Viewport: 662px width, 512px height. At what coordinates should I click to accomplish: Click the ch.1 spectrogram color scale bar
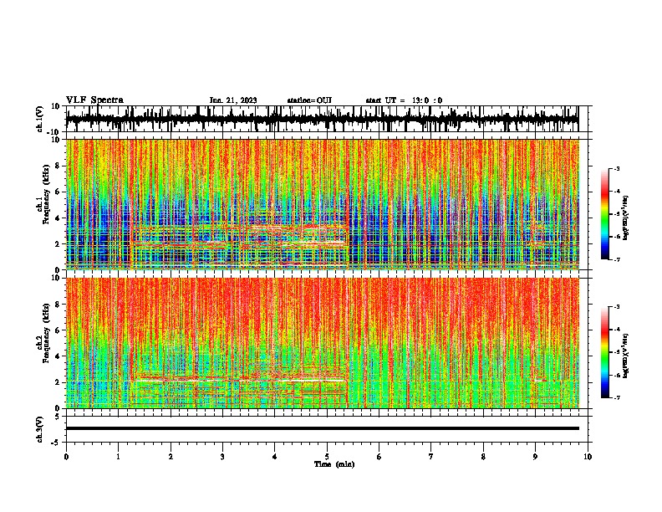[x=604, y=214]
